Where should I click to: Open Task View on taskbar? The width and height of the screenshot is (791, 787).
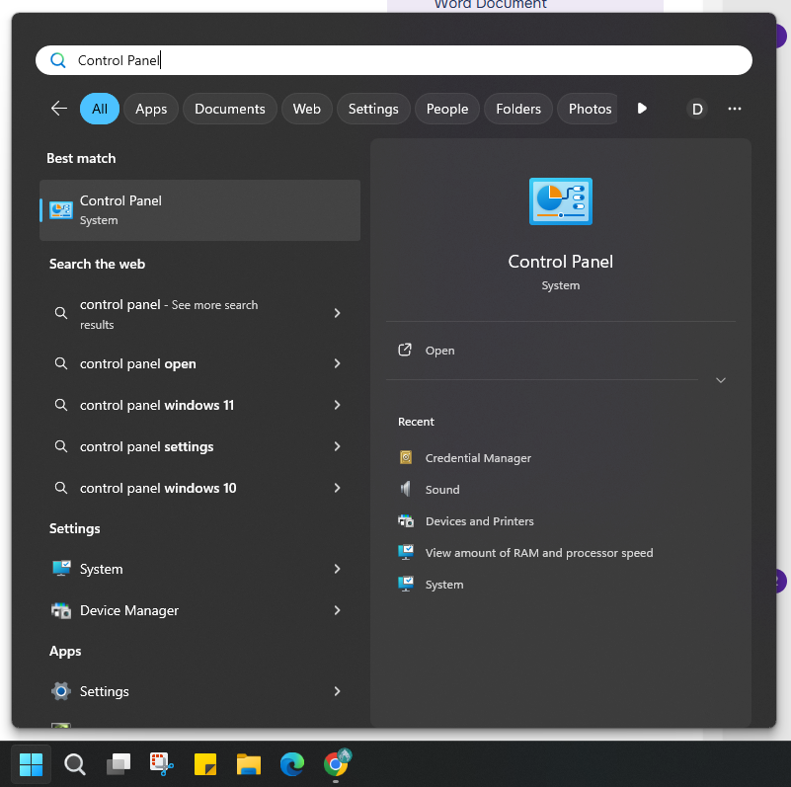pos(119,763)
